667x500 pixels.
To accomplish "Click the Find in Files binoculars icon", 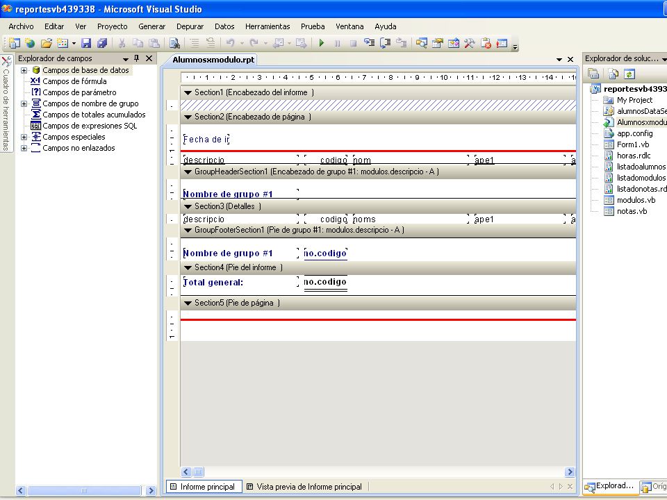I will [174, 43].
